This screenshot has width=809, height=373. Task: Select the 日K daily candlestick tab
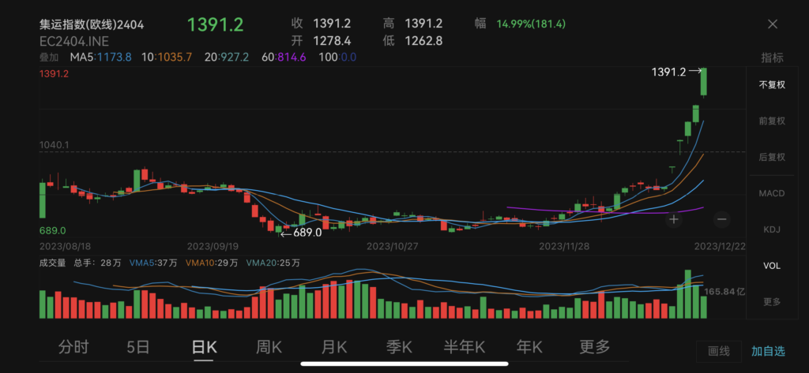204,347
